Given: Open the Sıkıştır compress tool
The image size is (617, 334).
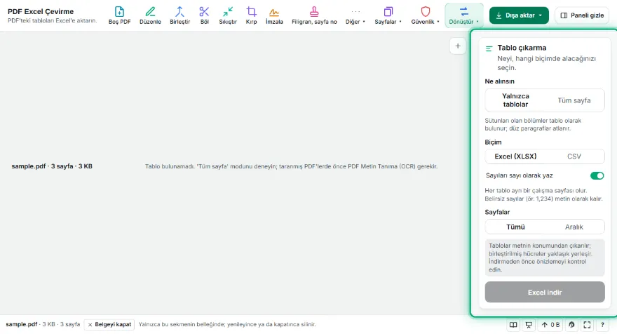Looking at the screenshot, I should (228, 15).
